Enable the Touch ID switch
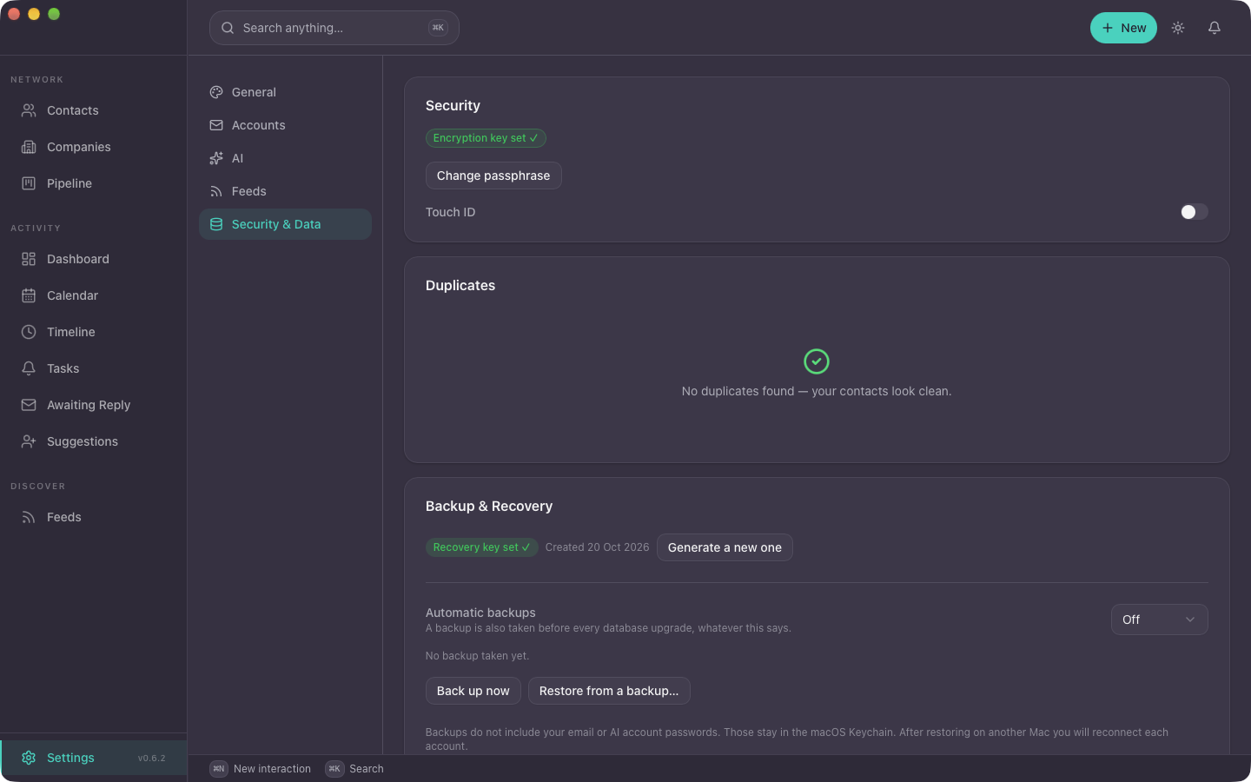The image size is (1251, 782). click(x=1194, y=212)
